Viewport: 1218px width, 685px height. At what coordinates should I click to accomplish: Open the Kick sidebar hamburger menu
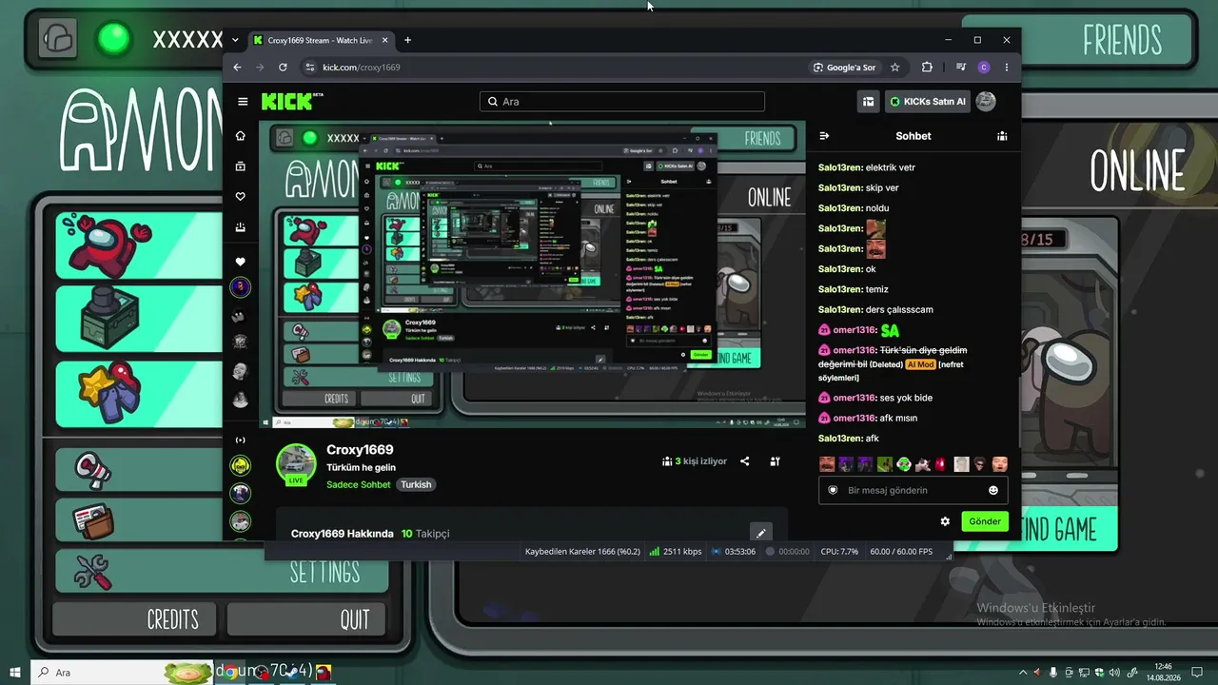click(243, 102)
